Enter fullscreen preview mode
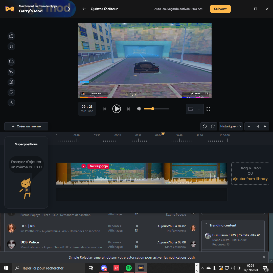Screen dimensions: 273x273 (x=208, y=109)
